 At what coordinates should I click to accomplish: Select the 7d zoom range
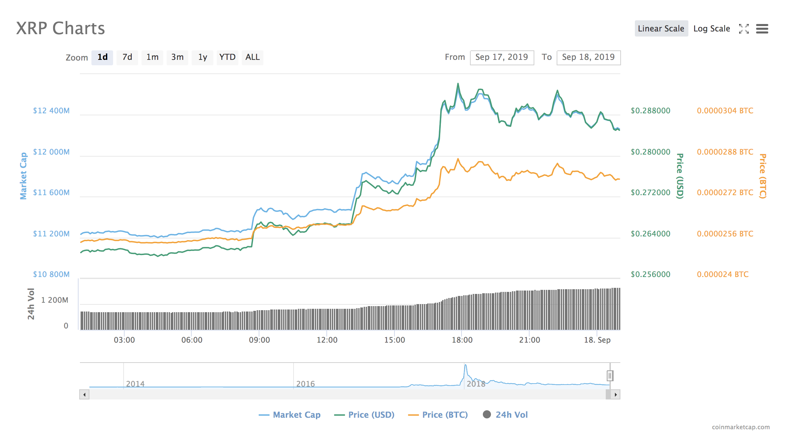[127, 57]
